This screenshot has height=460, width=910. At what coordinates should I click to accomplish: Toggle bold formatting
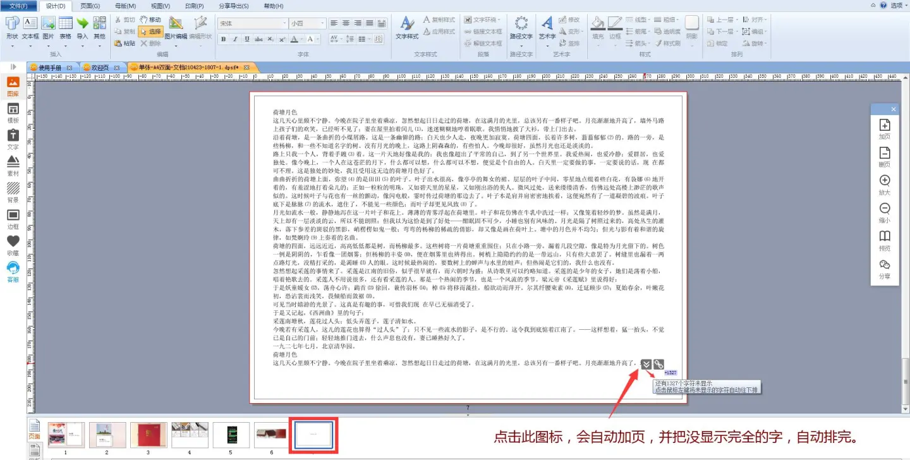pos(224,39)
